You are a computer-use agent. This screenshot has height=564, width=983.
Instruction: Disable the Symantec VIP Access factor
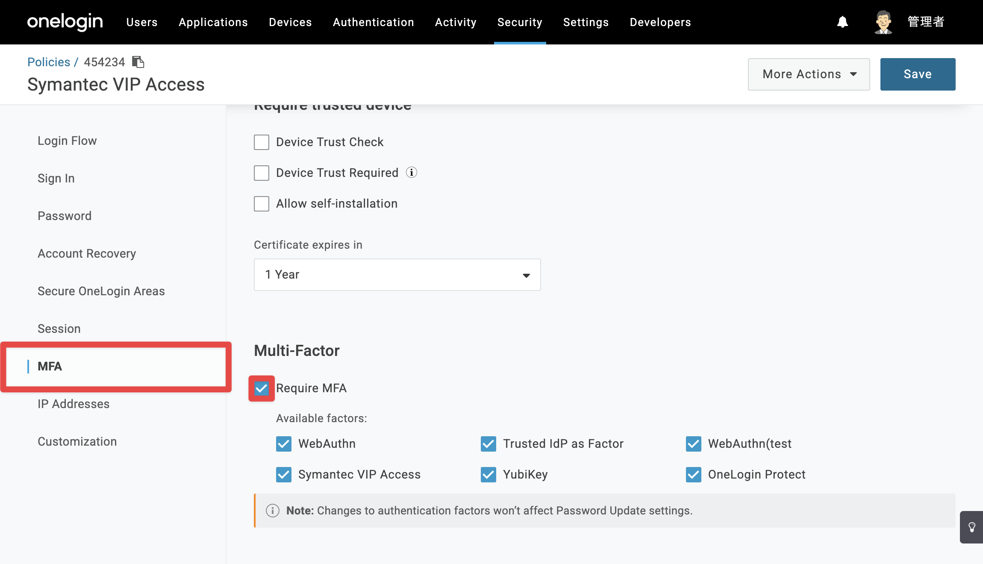coord(284,475)
